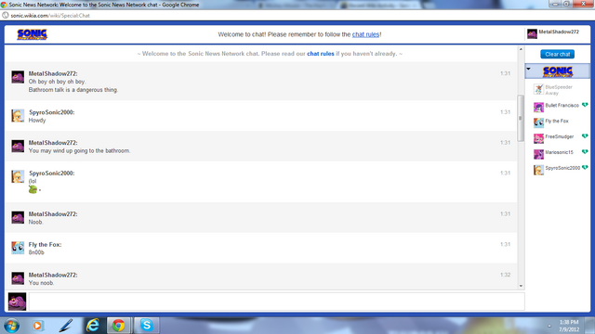
Task: Click the 'Bathroom talk is a dangerous thing.' text
Action: click(73, 90)
